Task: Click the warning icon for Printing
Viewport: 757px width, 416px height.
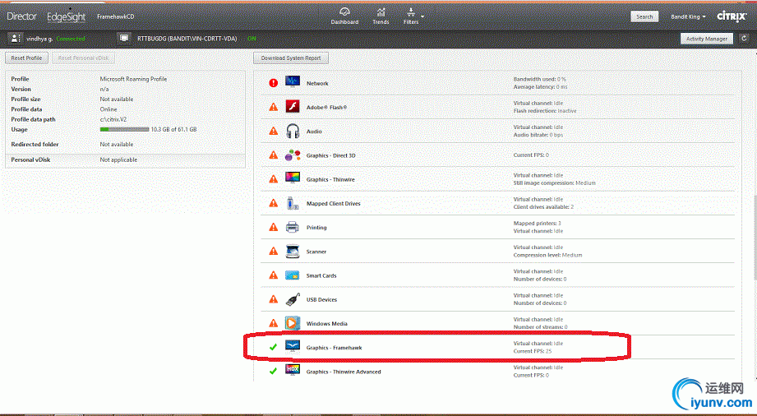Action: [x=273, y=227]
